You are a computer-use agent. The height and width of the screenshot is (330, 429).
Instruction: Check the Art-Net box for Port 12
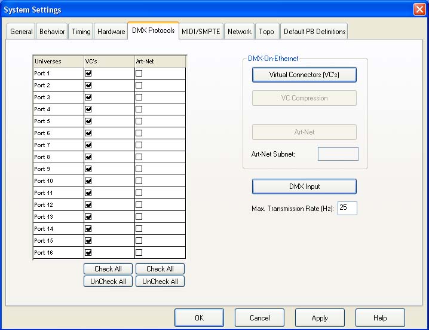pos(139,204)
